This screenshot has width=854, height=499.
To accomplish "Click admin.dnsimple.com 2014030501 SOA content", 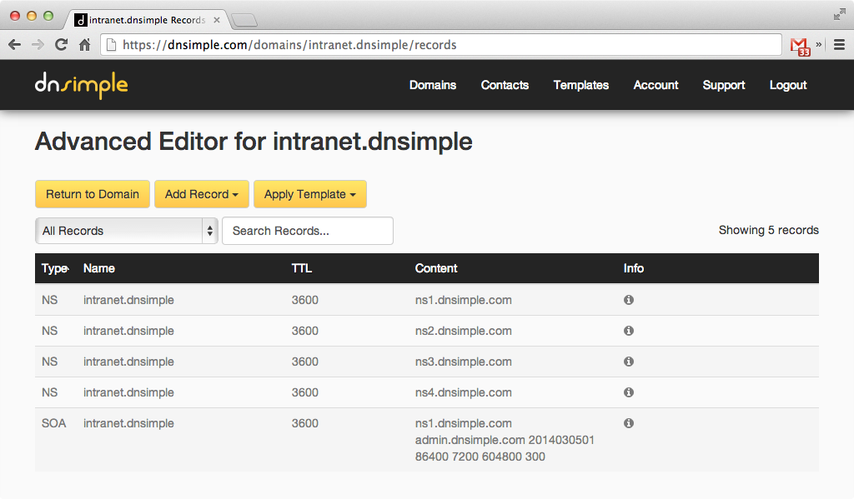I will pos(505,440).
